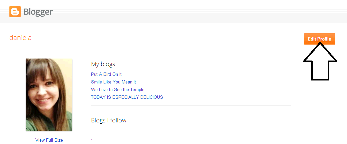This screenshot has width=347, height=144.
Task: Open the single-dot followed blog link
Action: (92, 132)
